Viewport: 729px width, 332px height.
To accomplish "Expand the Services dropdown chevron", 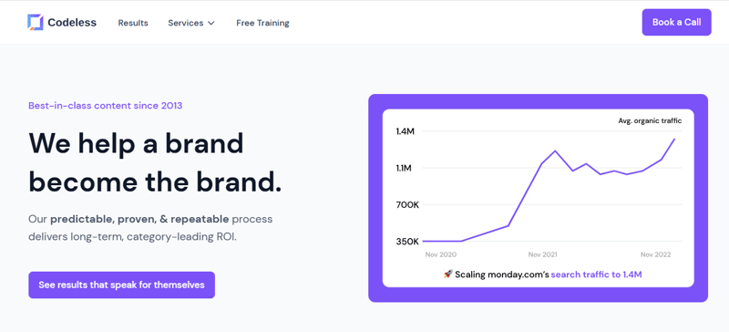I will click(x=211, y=24).
